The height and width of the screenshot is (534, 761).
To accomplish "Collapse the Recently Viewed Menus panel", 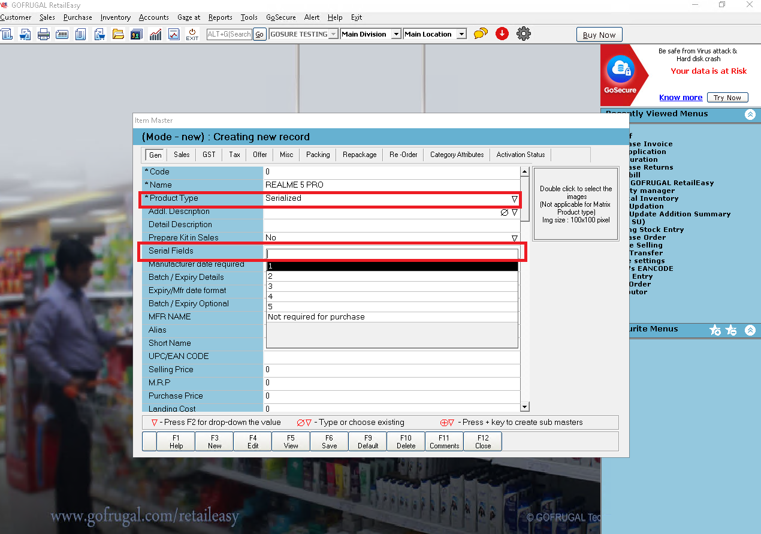I will point(750,114).
